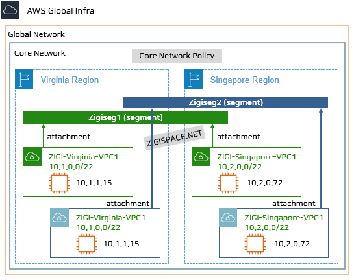Click "ZIGI-Virginia-VPC1" in green-bordered box

[x=84, y=157]
